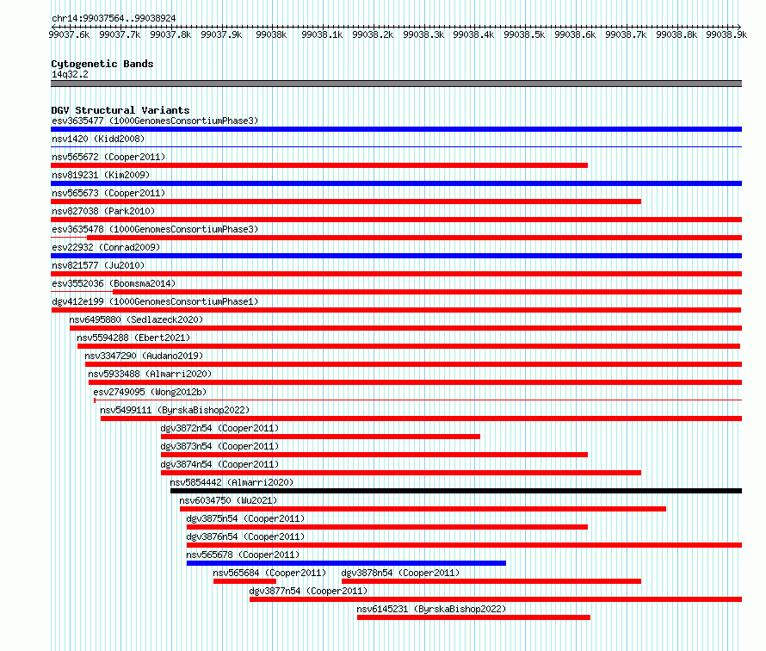
Task: Click esv3635478 (1000GenomesConsortiumPhase3) label
Action: tap(155, 229)
